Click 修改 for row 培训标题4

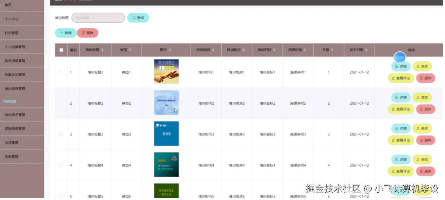click(x=422, y=160)
